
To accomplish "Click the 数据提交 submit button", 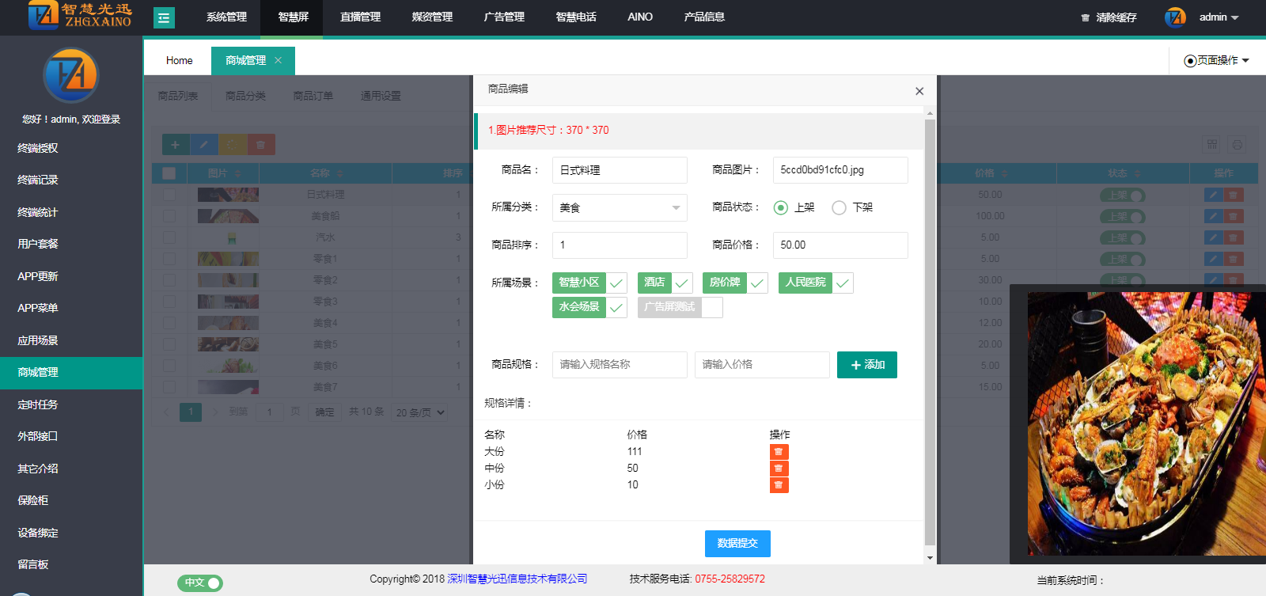I will 737,543.
